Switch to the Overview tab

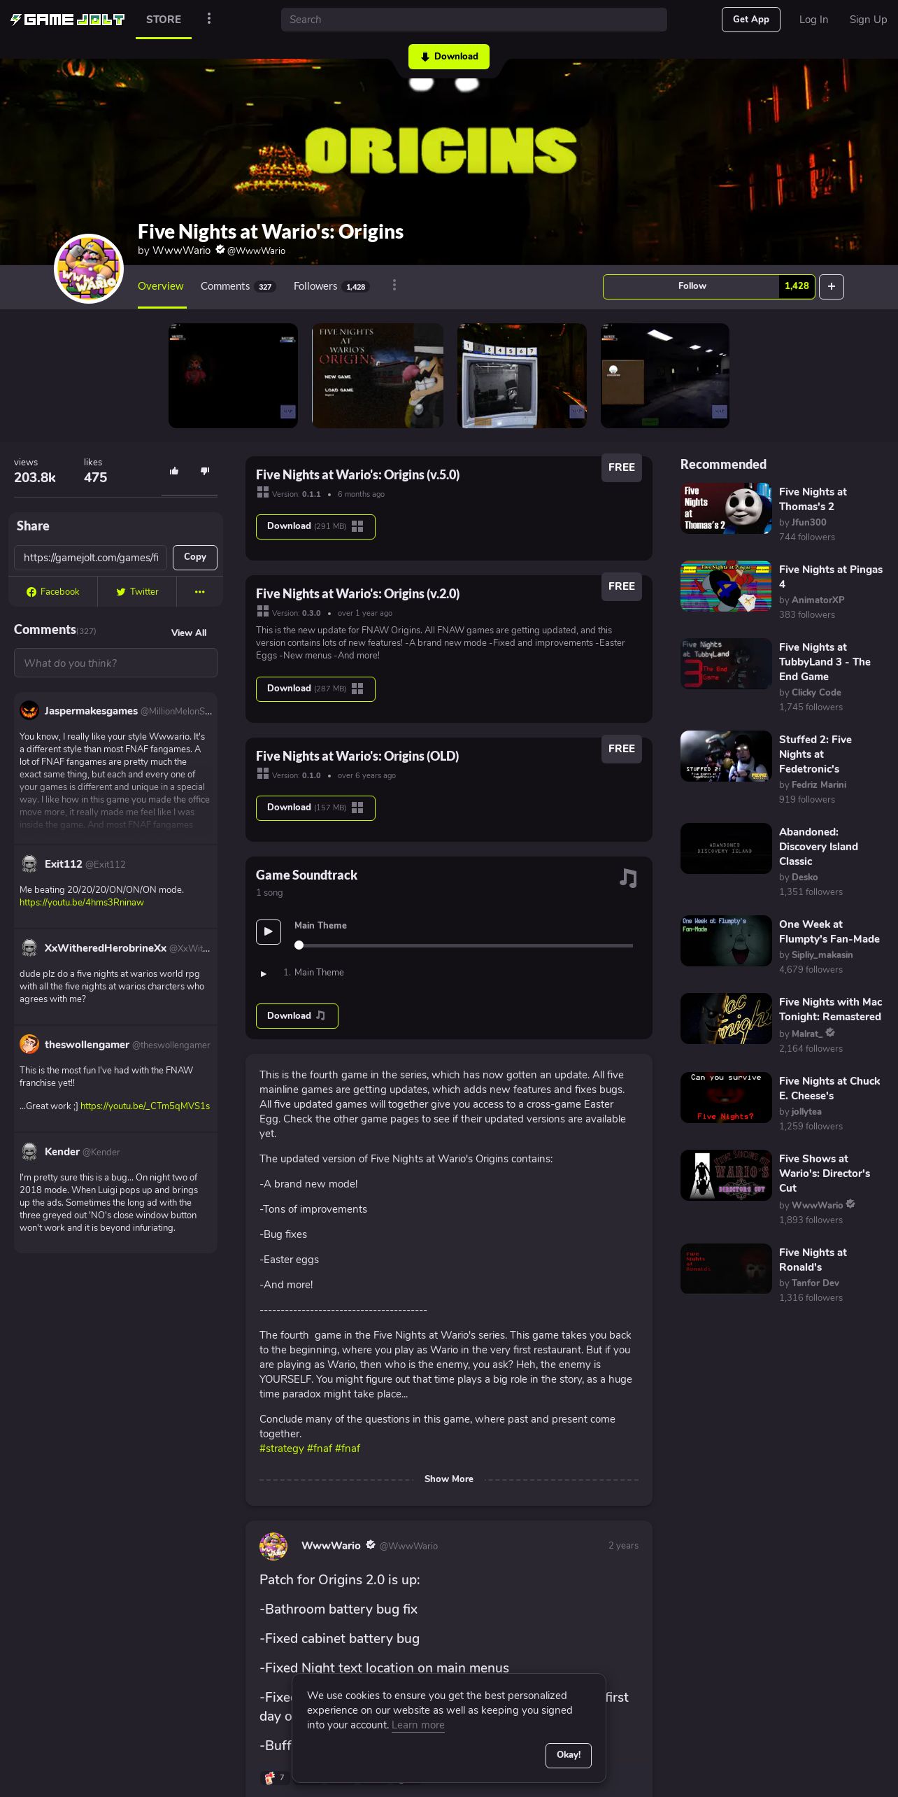click(161, 286)
